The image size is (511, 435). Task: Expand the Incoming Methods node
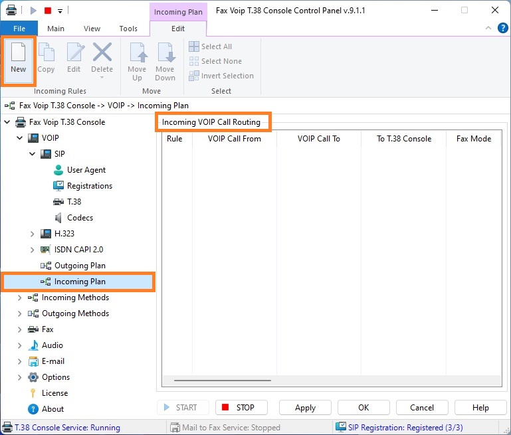tap(19, 298)
